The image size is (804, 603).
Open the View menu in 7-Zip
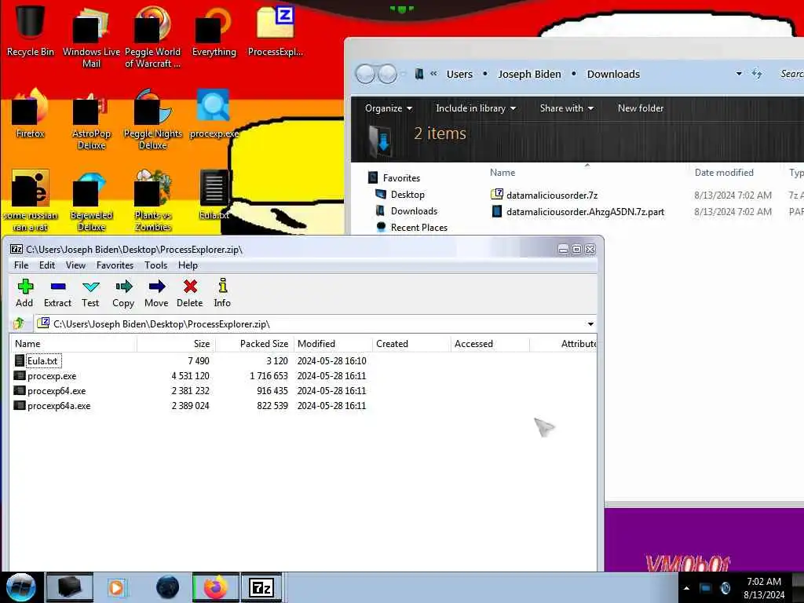click(x=75, y=265)
